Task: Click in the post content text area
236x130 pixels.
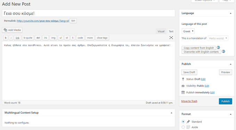Action: [89, 71]
